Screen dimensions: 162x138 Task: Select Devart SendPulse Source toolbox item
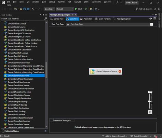tap(18, 85)
